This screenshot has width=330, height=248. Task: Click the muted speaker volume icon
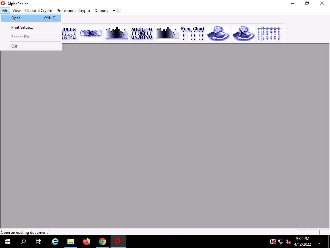(288, 242)
